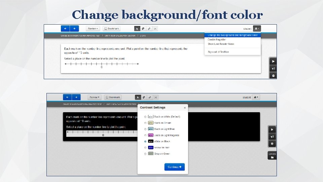Select the Yellow on Blue radio button

point(145,148)
